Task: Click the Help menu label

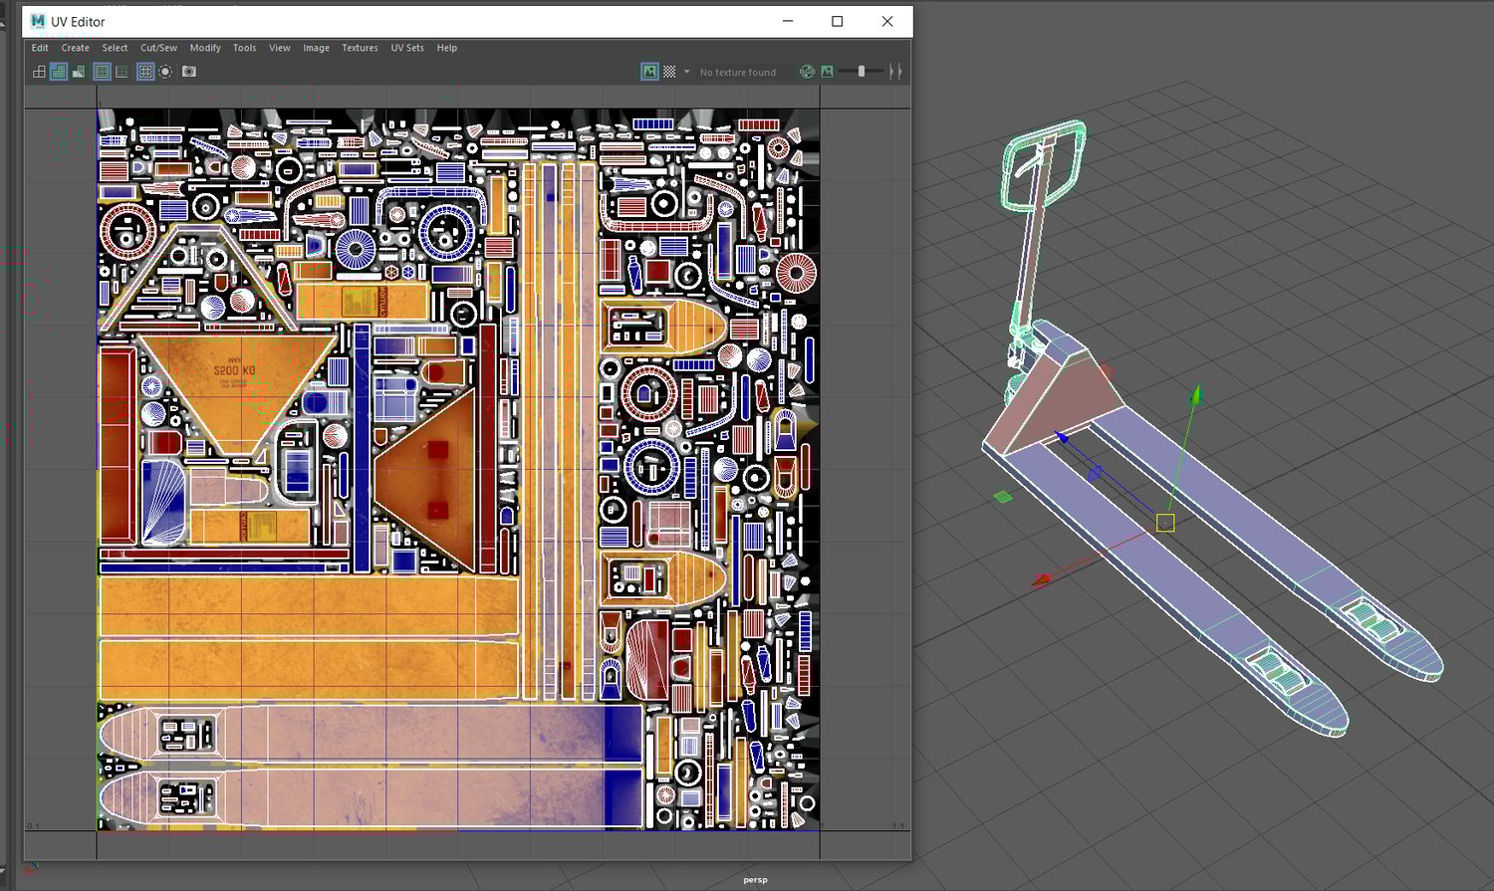Action: click(x=447, y=48)
